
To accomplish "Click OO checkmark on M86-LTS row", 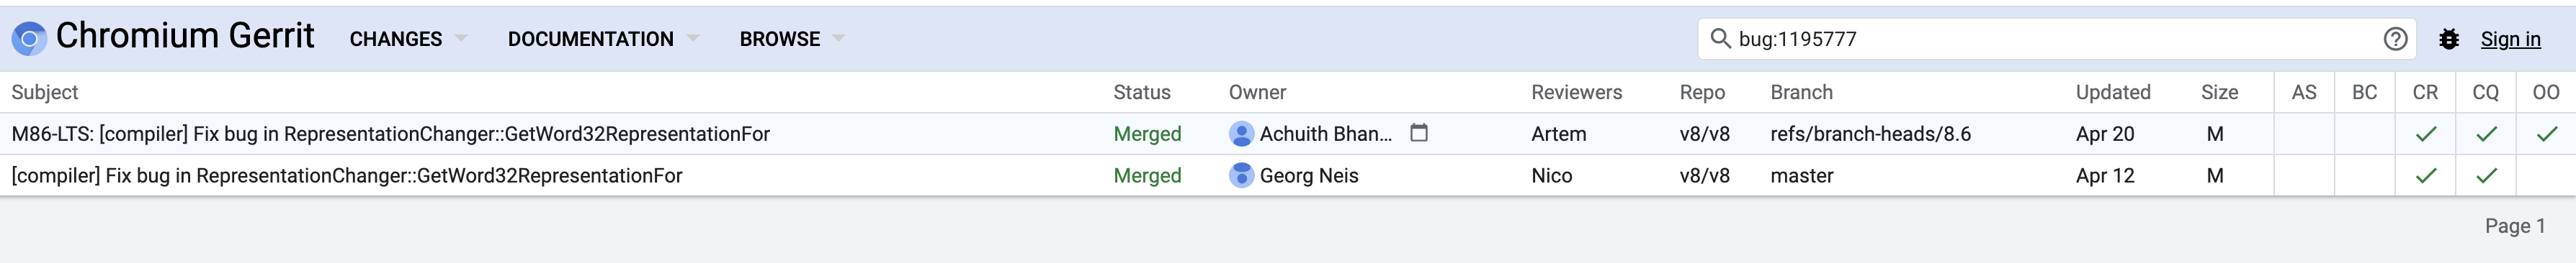I will 2546,134.
